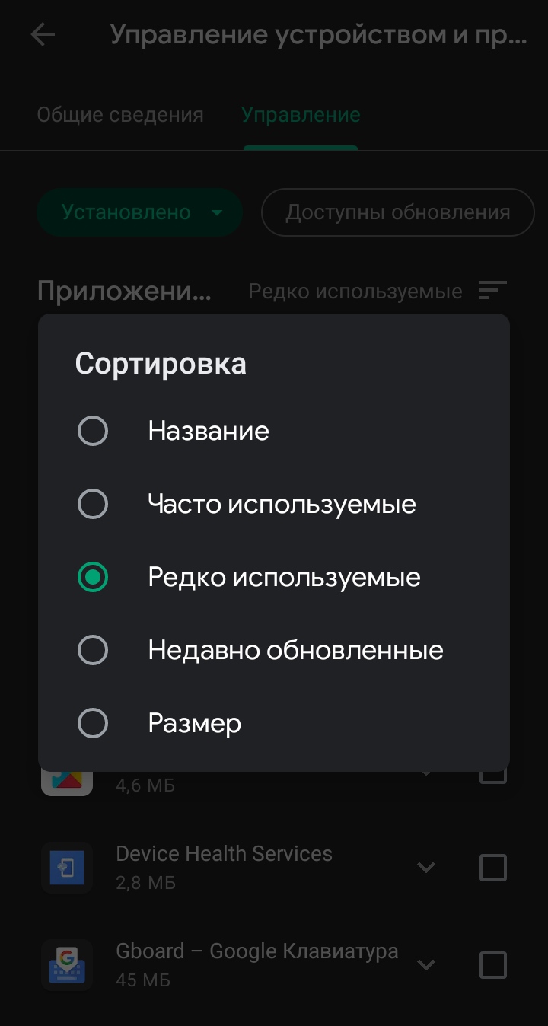Viewport: 548px width, 1026px height.
Task: Open the sort options icon
Action: (x=493, y=290)
